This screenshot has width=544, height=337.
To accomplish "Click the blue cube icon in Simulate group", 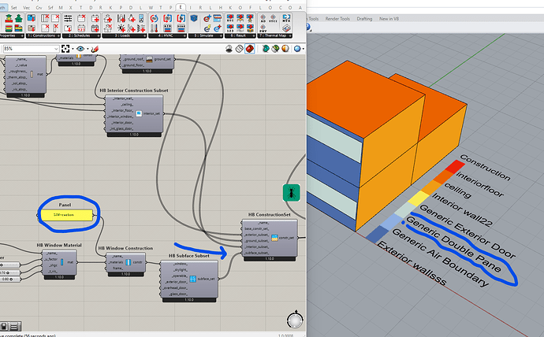I will [x=194, y=18].
